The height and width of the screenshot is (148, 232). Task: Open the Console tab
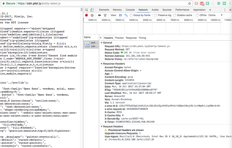pyautogui.click(x=130, y=10)
